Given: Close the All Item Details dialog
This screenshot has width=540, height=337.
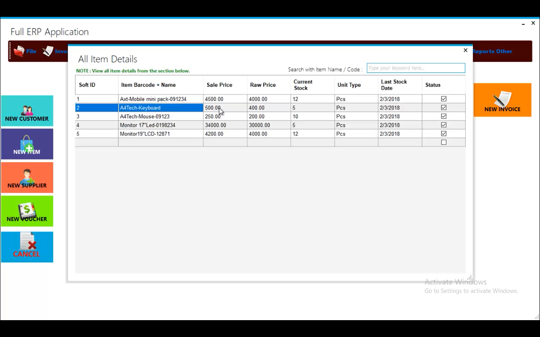Looking at the screenshot, I should (465, 50).
